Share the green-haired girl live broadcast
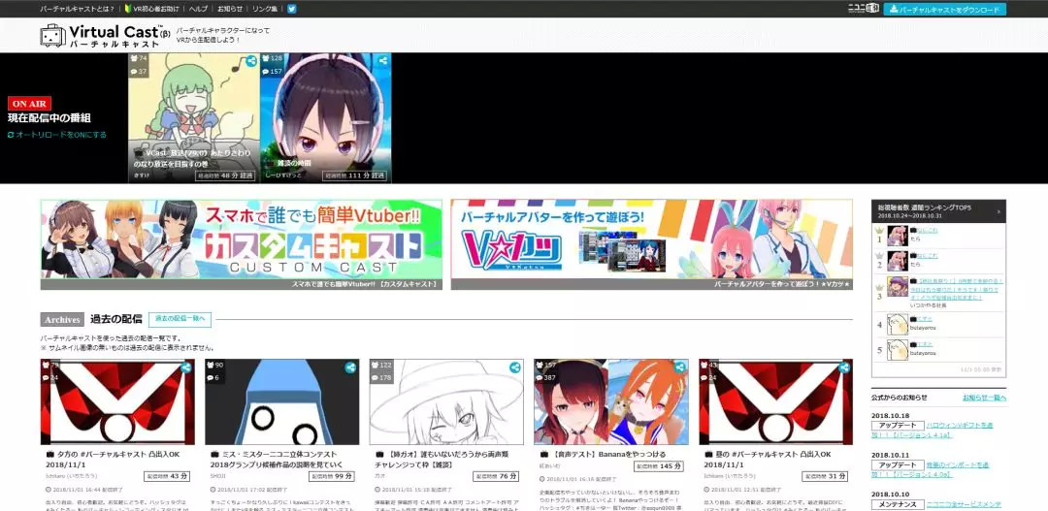 251,61
